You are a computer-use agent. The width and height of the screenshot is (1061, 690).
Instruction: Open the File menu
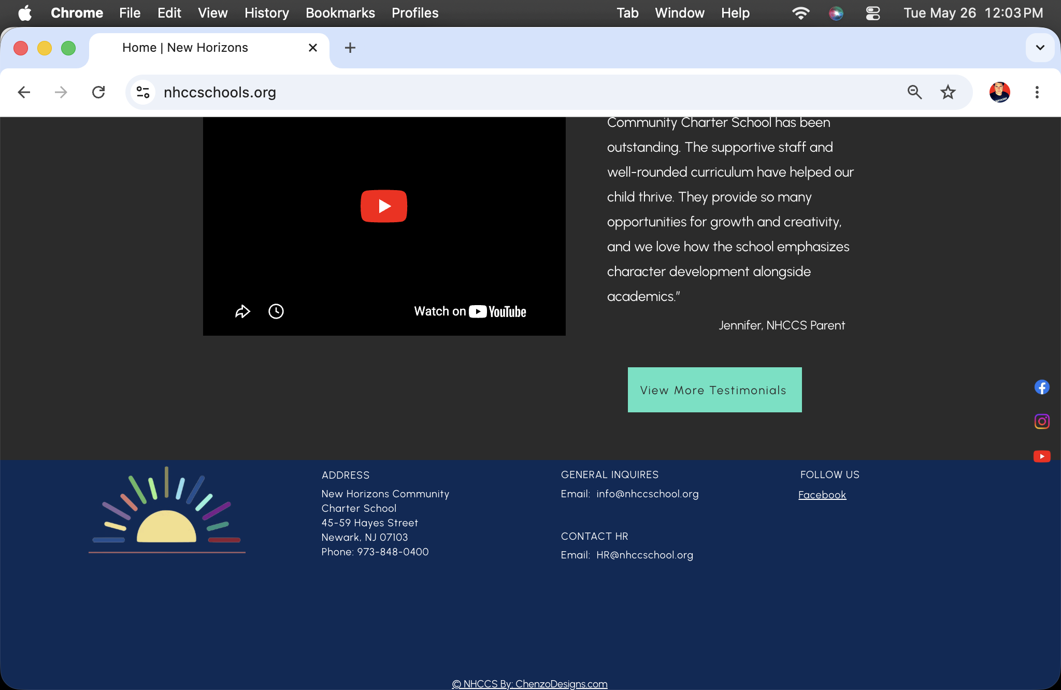(x=130, y=13)
